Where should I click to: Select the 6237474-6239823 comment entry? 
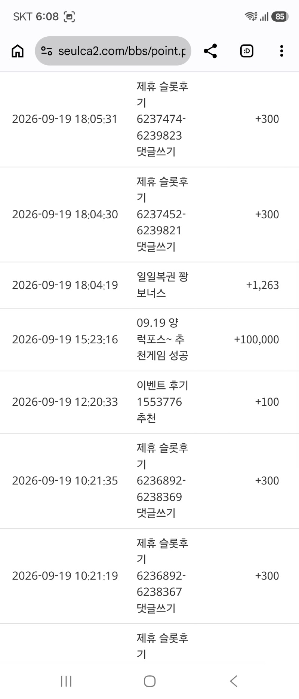point(149,119)
